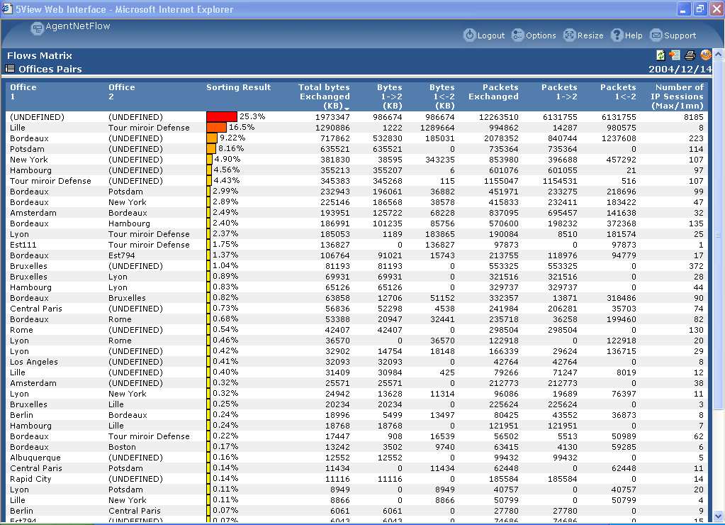725x525 pixels.
Task: Click the printer icon
Action: (690, 55)
